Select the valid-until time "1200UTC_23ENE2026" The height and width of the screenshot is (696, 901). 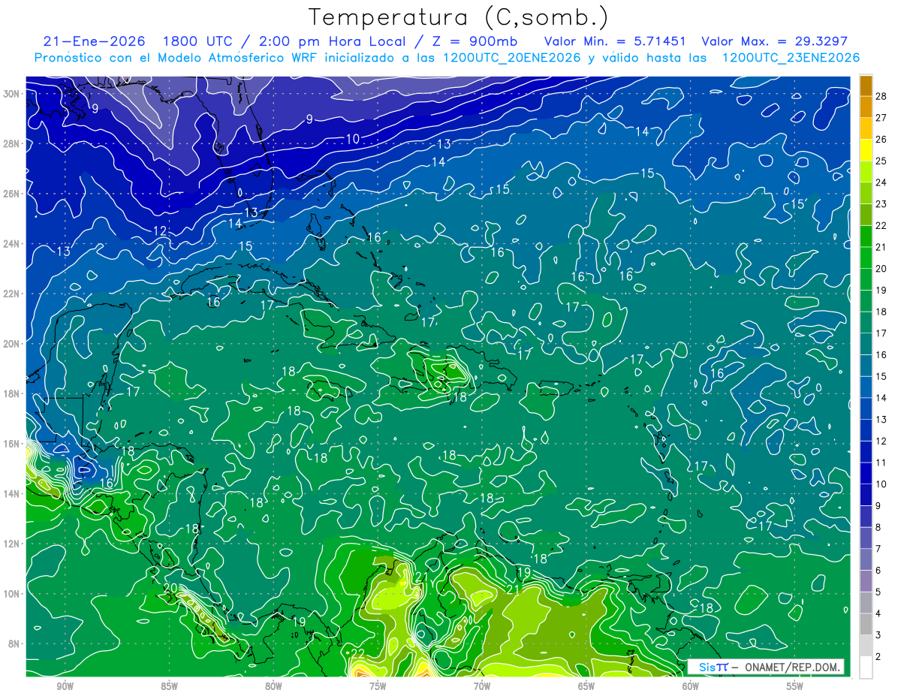pos(791,58)
